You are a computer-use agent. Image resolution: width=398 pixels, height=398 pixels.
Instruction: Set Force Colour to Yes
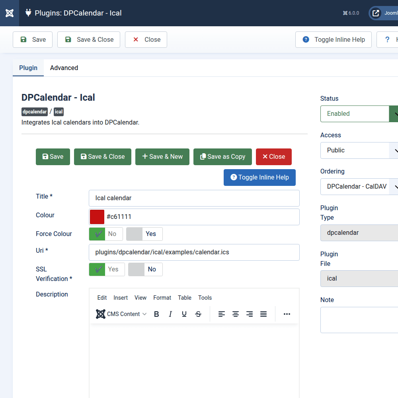click(144, 234)
